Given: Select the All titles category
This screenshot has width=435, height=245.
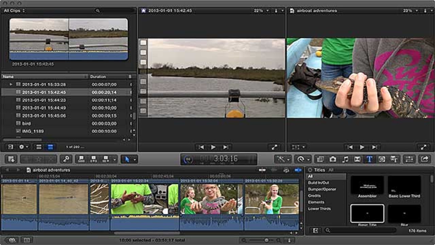Looking at the screenshot, I should click(x=326, y=176).
